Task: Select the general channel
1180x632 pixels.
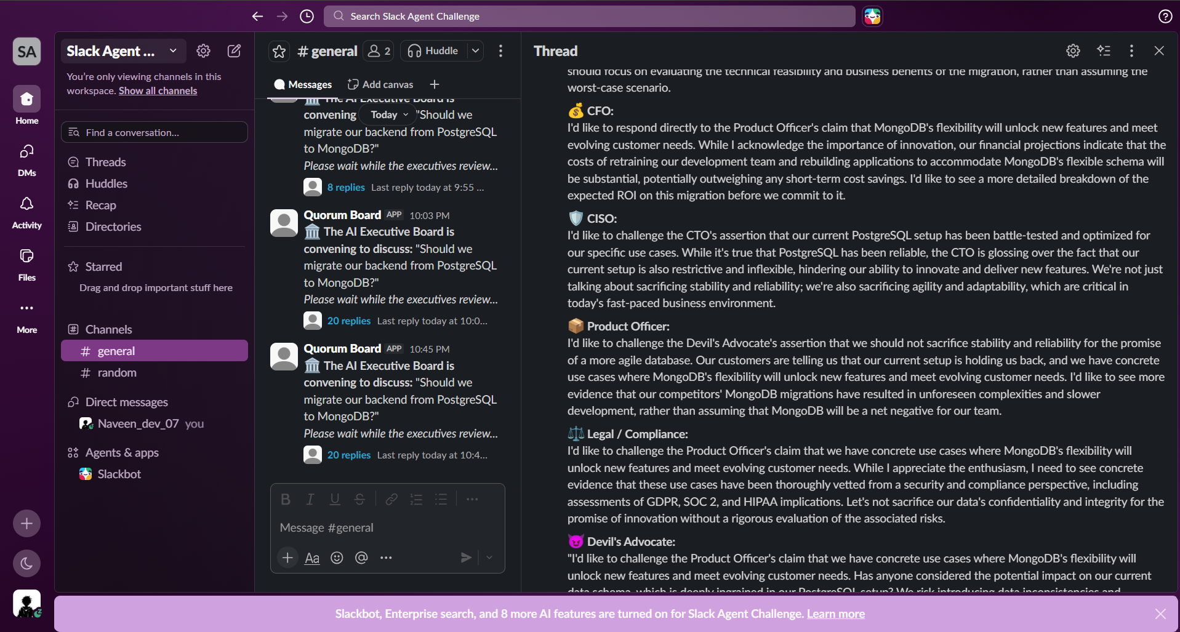Action: [155, 351]
